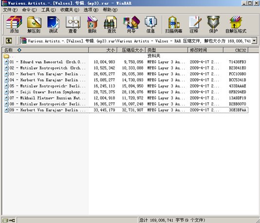260x223 pixels.
Task: Open the 命令(C) menu
Action: tap(29, 10)
